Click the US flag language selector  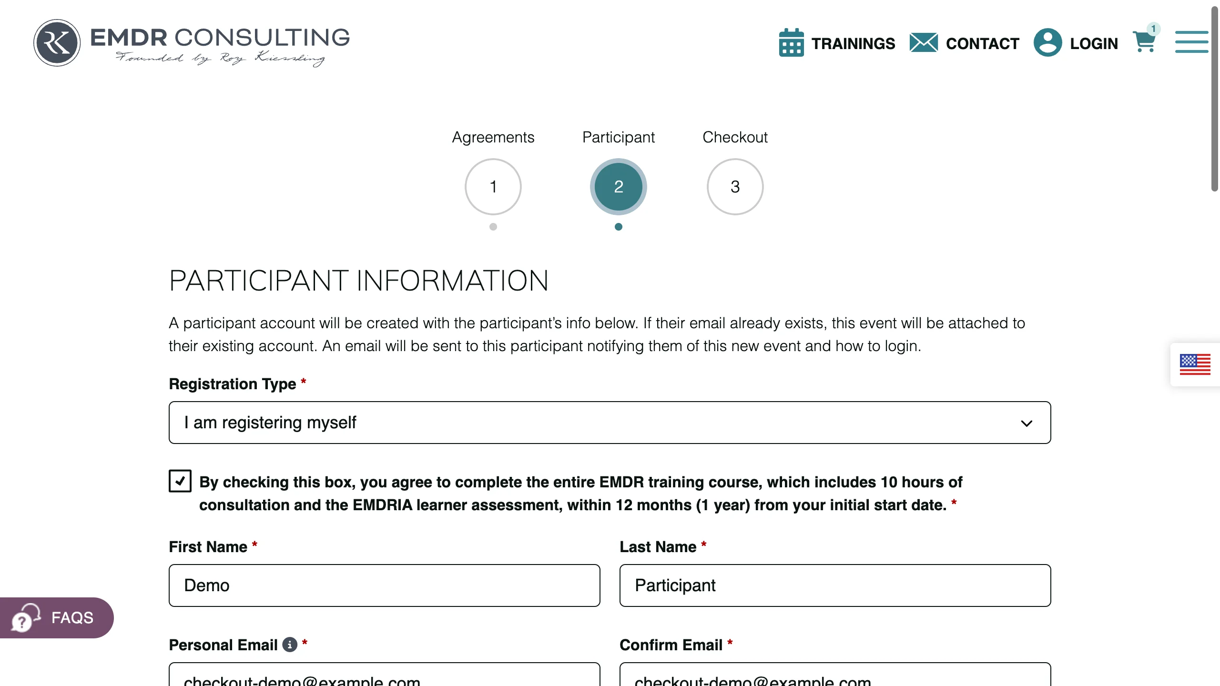(x=1195, y=364)
